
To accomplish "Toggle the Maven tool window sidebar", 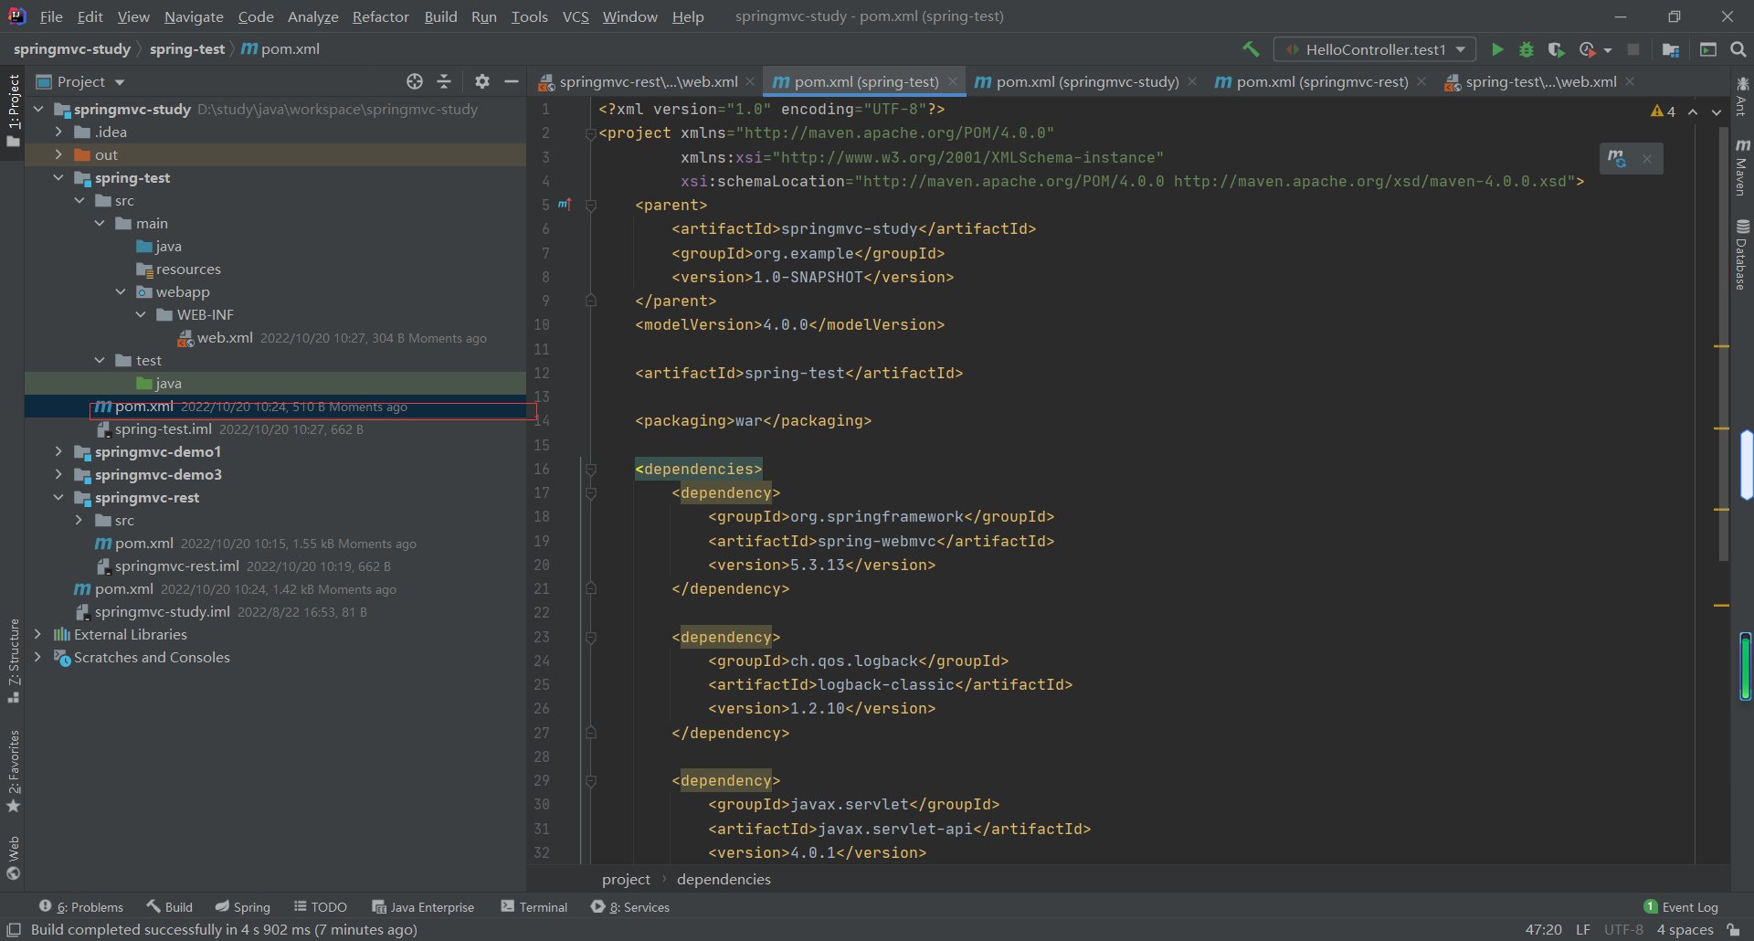I will [x=1742, y=167].
